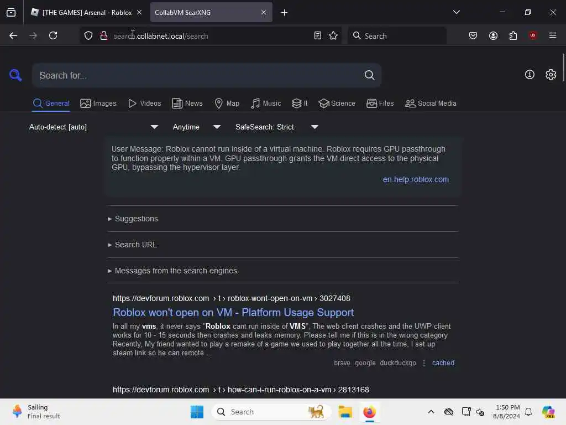
Task: Open SearXNG about info icon
Action: 530,75
